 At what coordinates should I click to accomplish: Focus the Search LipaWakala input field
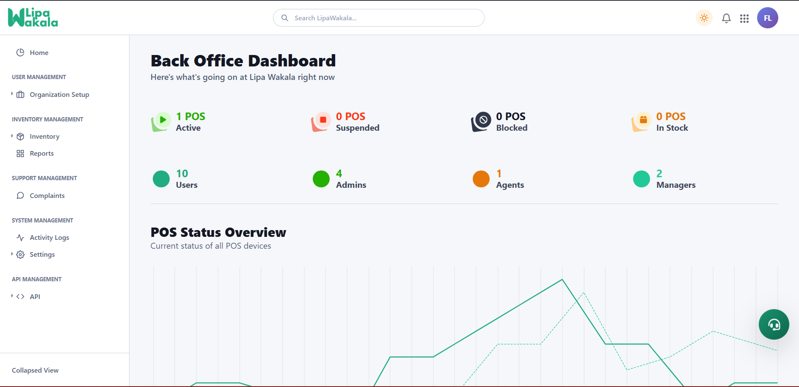(379, 18)
